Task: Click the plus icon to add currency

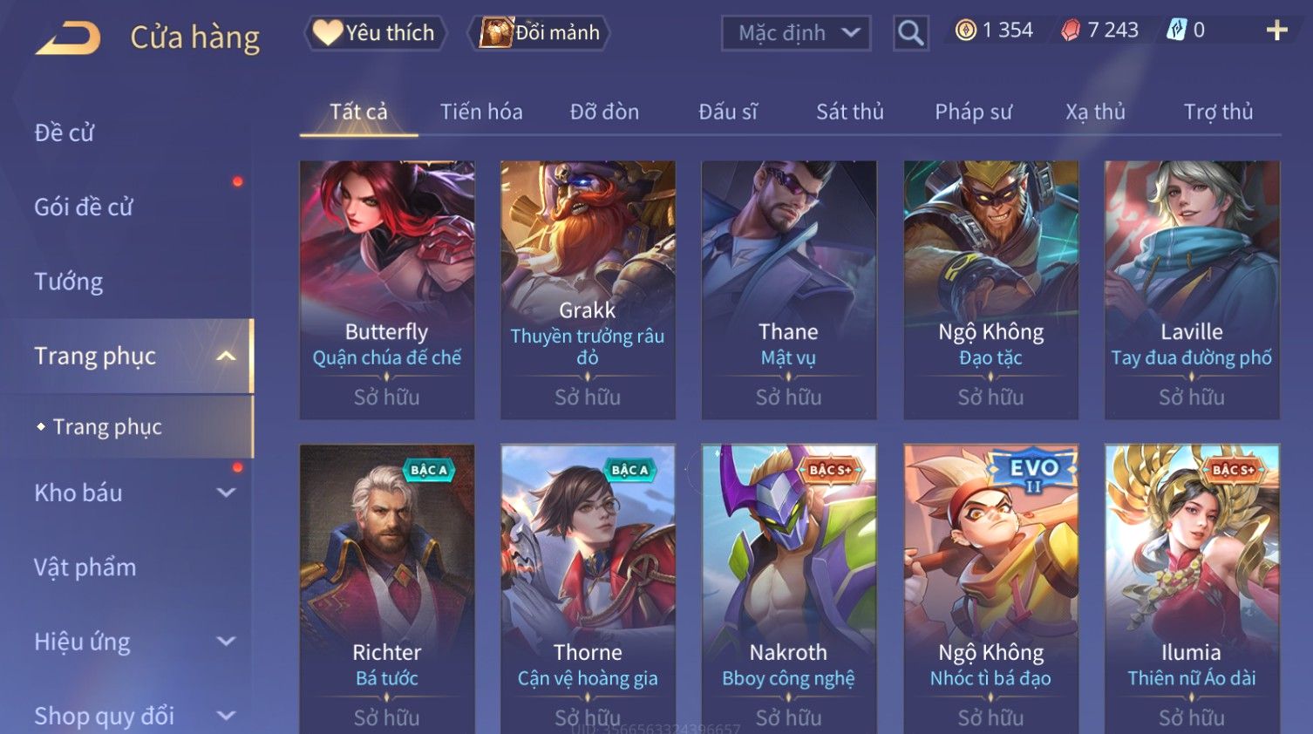Action: (x=1276, y=31)
